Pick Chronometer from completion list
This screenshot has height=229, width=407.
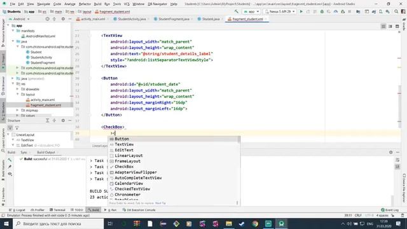click(174, 195)
